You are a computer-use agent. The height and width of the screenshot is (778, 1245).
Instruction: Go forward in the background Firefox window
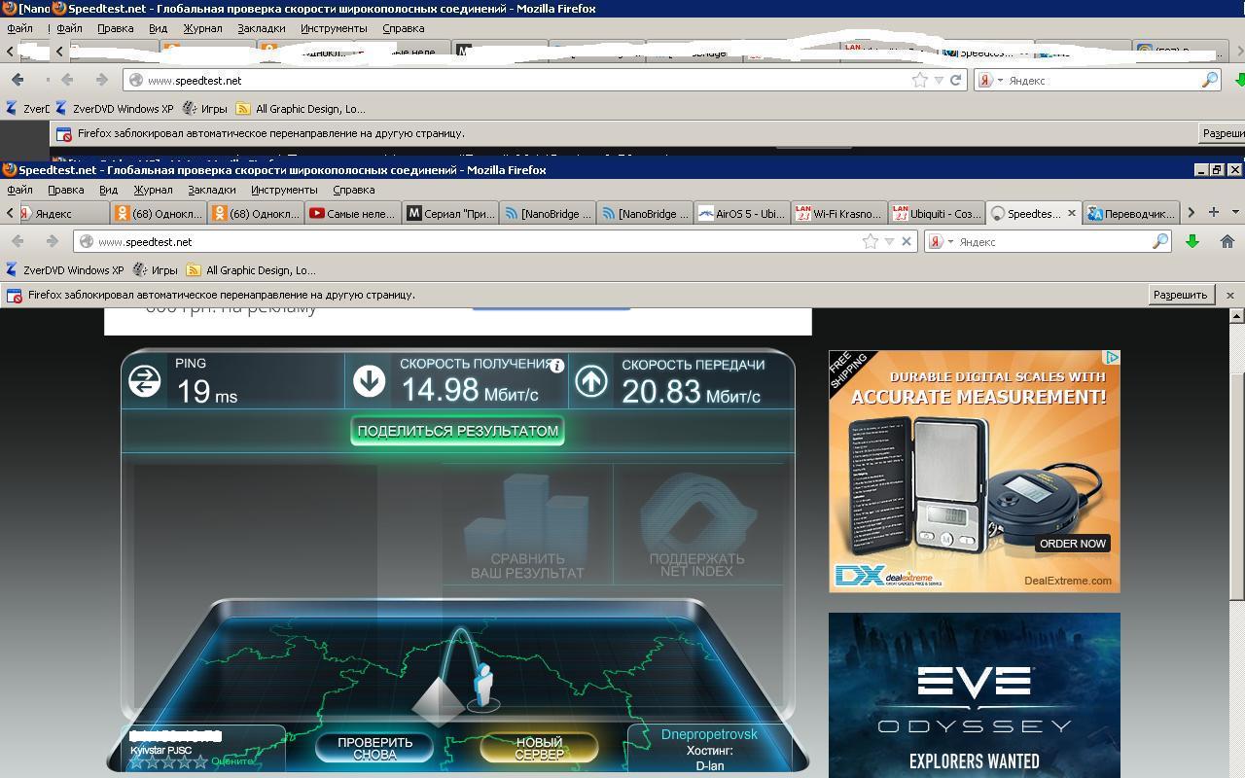point(100,80)
